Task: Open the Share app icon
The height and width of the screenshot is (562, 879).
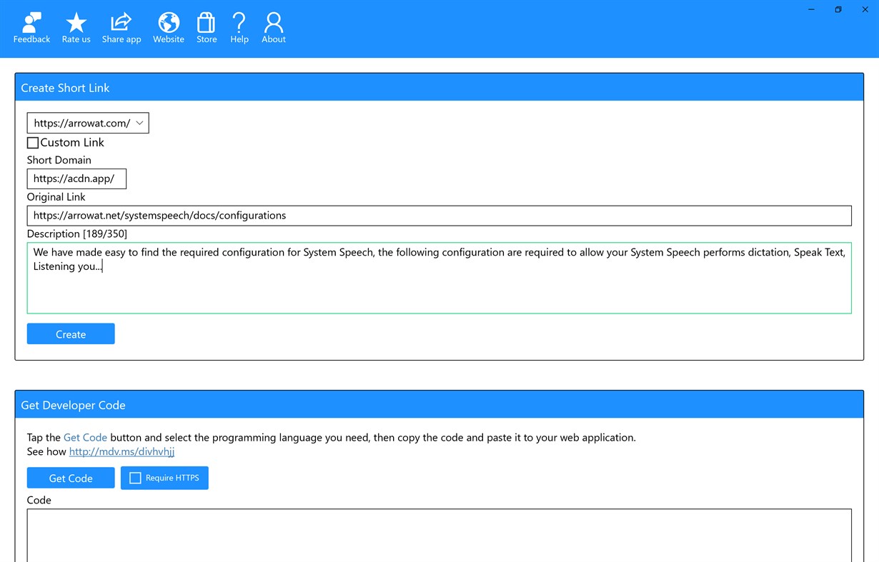Action: (121, 29)
